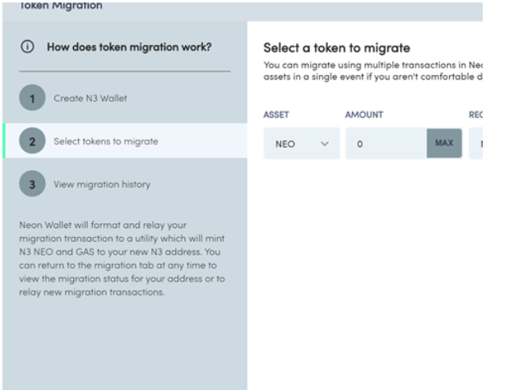Viewport: 509px width, 390px height.
Task: Go to Create N3 Wallet step
Action: 90,99
